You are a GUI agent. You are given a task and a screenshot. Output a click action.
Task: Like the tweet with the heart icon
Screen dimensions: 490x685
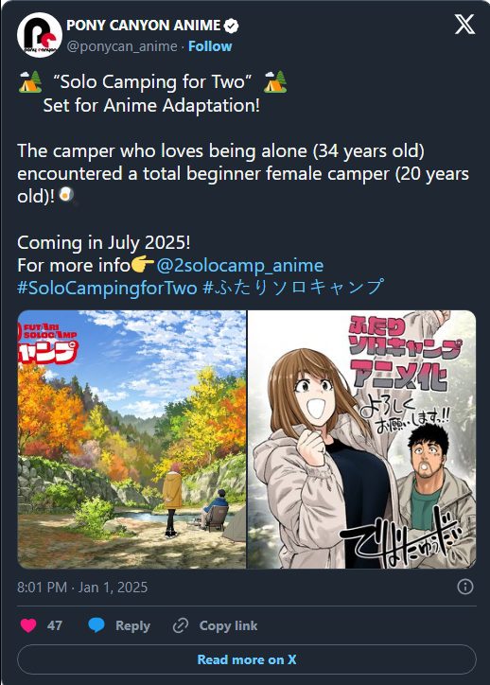click(28, 625)
